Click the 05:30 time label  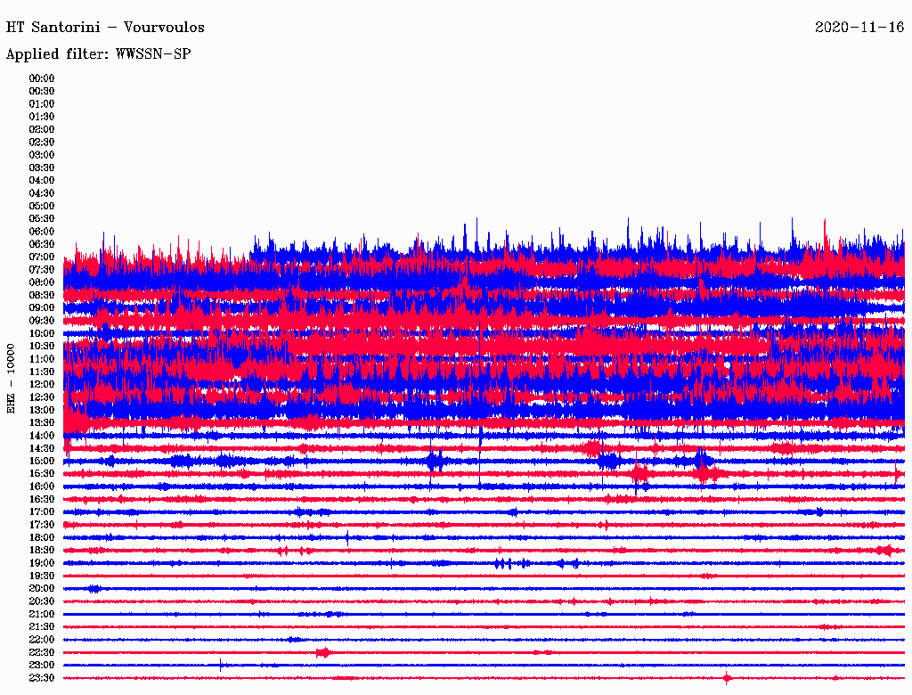click(x=42, y=219)
